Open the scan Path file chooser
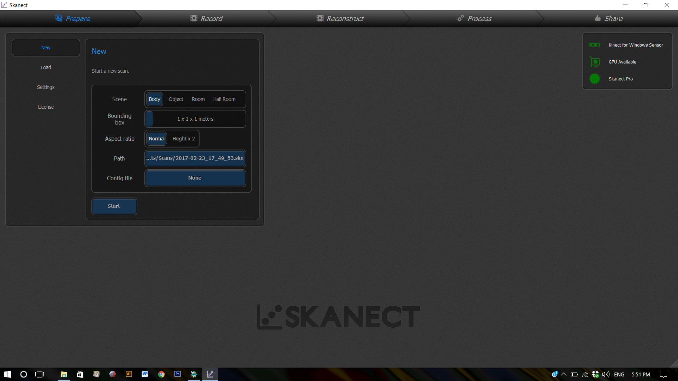Viewport: 678px width, 381px height. tap(195, 158)
